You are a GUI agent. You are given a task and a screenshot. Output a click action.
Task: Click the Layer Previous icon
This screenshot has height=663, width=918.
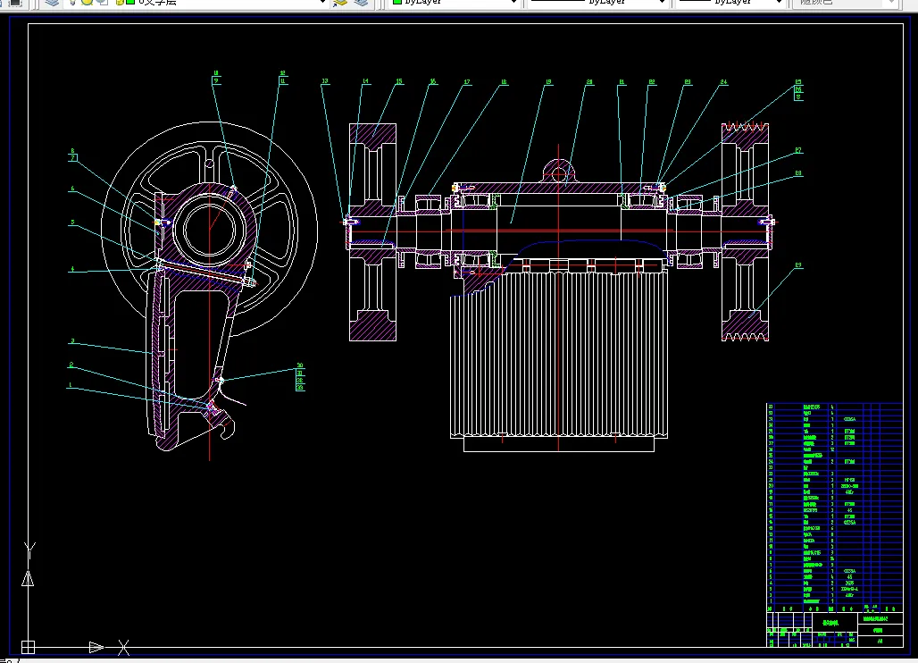tap(361, 3)
